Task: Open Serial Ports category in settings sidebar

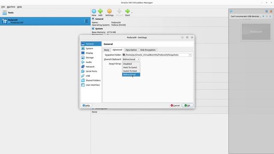Action: pyautogui.click(x=91, y=71)
